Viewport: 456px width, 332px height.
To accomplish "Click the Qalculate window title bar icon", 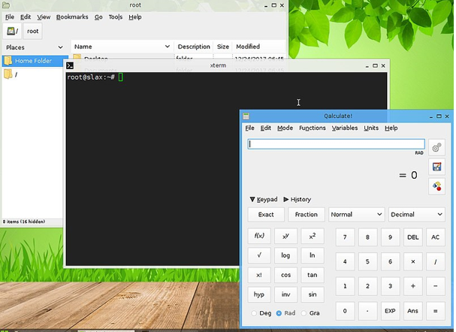I will [246, 116].
